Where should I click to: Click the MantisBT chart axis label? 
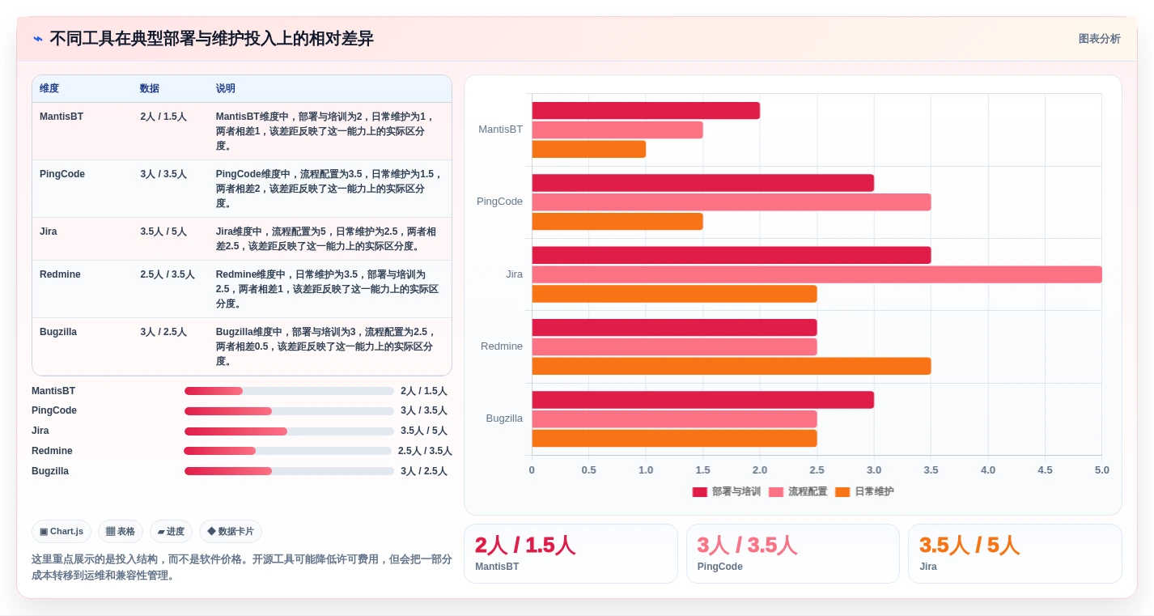click(x=500, y=130)
